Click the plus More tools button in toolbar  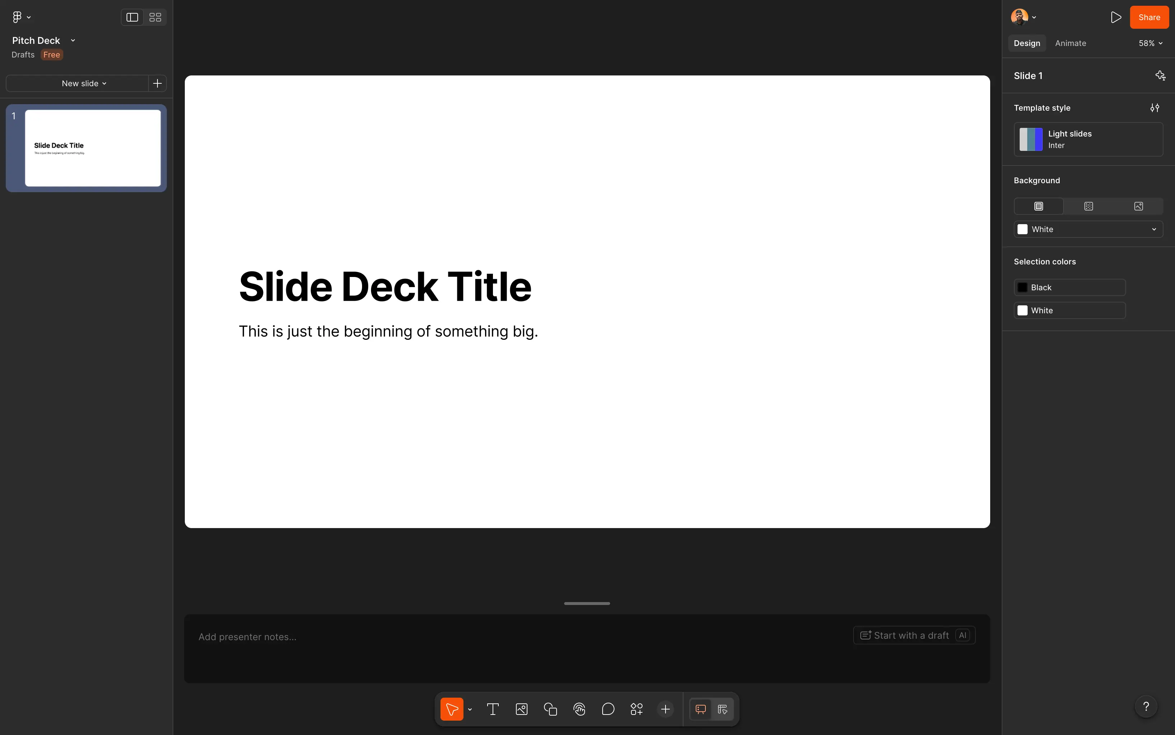[665, 709]
